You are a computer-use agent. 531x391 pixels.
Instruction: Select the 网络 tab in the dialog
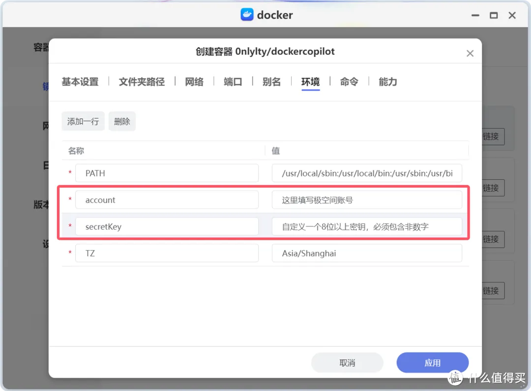[194, 82]
